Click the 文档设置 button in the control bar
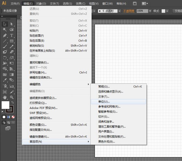Screen dimensions: 182x161 (177, 11)
